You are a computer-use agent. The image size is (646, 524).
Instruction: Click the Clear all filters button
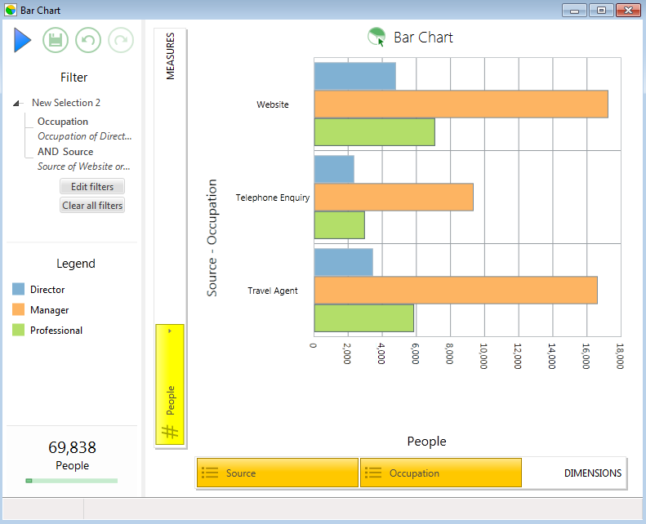point(92,205)
